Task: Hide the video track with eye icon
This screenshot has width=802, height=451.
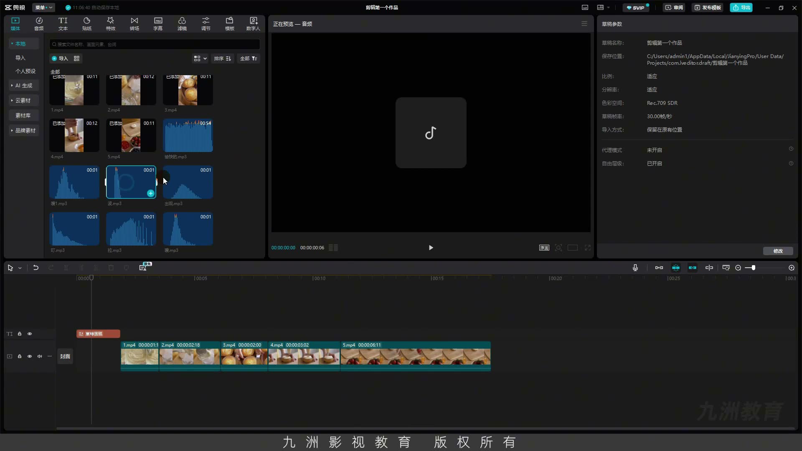Action: point(30,356)
